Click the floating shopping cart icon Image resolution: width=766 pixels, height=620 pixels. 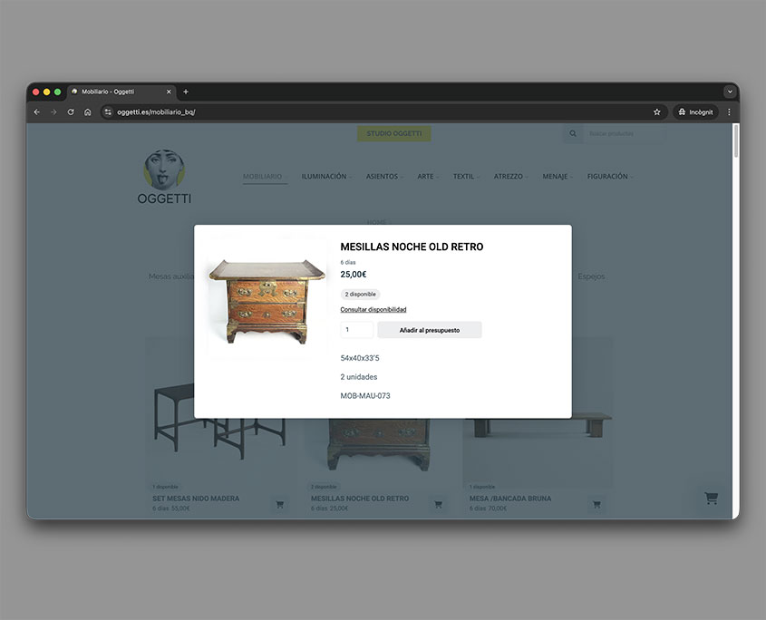[x=711, y=498]
